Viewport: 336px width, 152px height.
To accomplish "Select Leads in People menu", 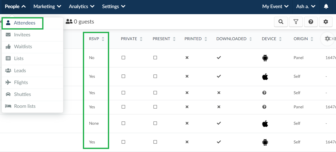I will 32,71.
